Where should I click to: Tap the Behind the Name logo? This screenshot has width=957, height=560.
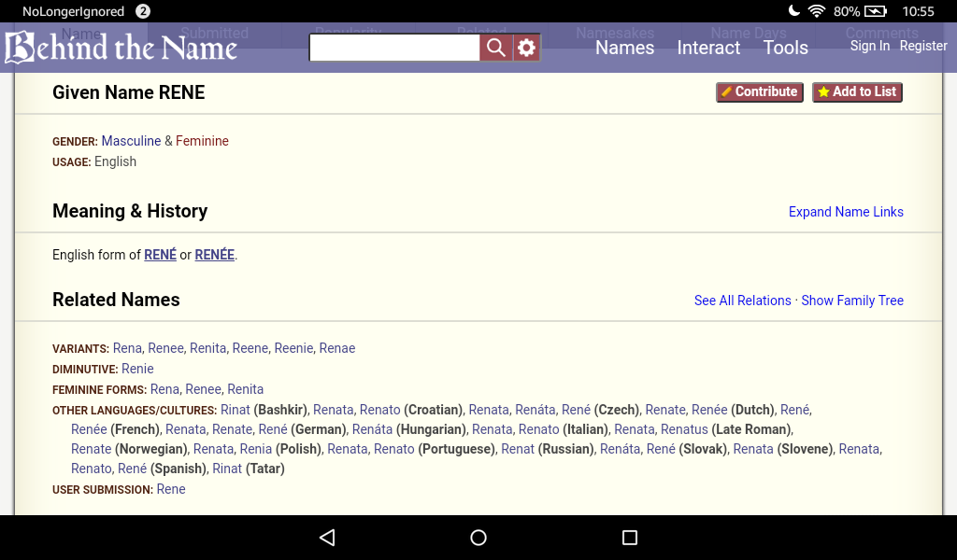pos(121,48)
